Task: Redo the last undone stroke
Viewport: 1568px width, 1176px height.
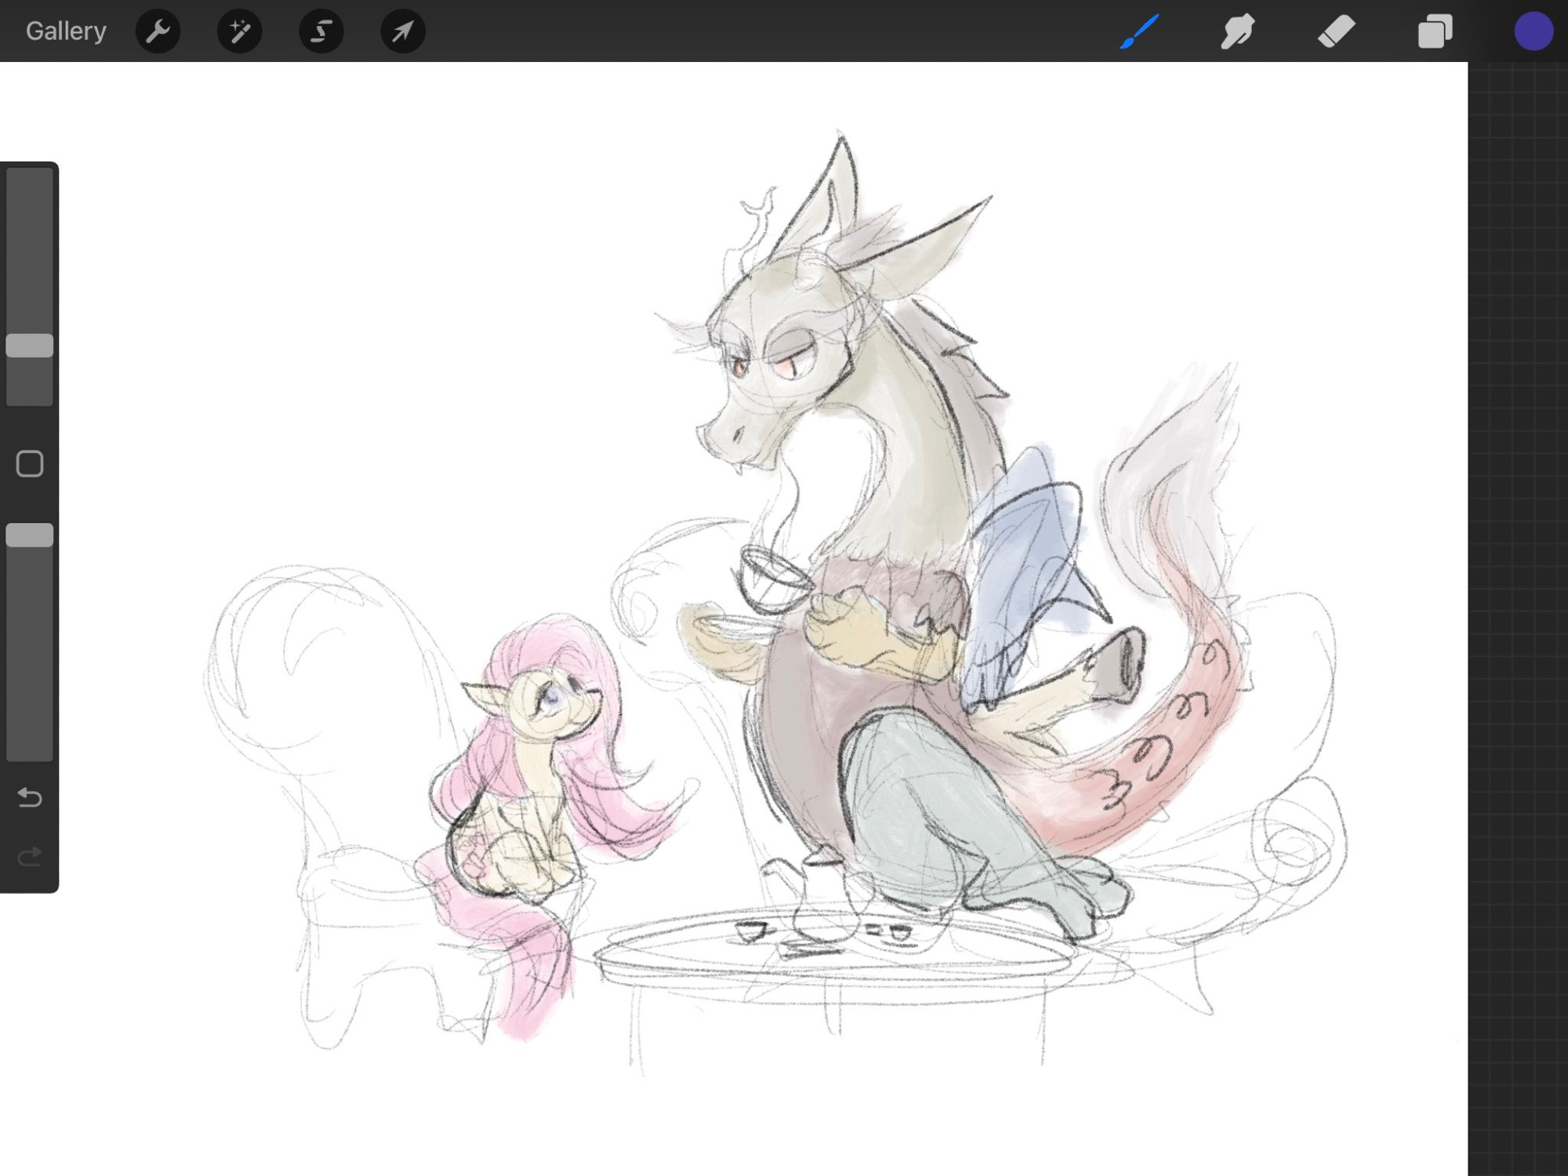Action: tap(30, 856)
